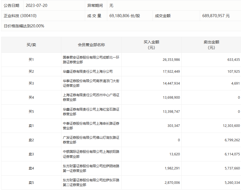Click buy amount 13,620
Screen dimensions: 241x191
(x=175, y=154)
